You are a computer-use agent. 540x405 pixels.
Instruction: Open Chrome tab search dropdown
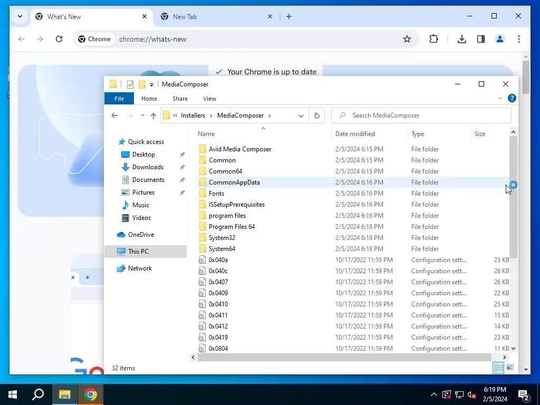20,16
